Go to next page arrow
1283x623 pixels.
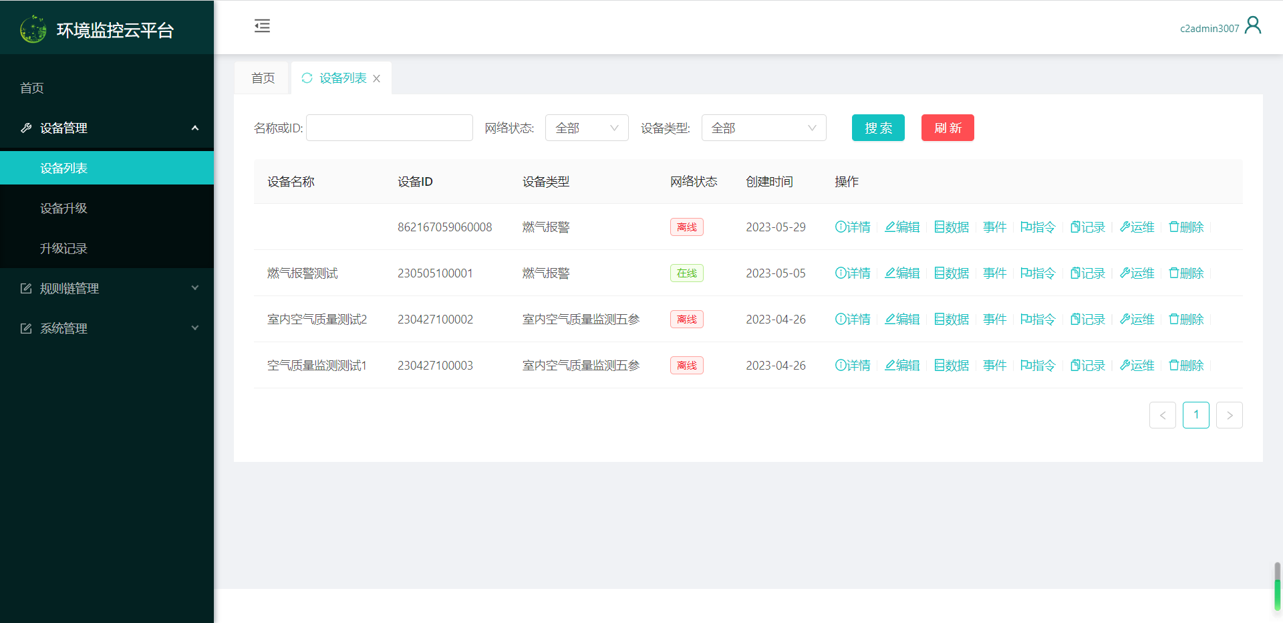point(1230,415)
